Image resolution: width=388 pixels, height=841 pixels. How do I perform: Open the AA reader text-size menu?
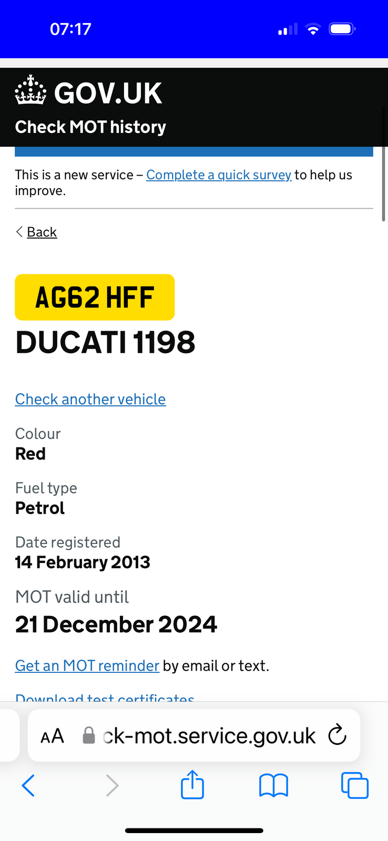pos(52,736)
